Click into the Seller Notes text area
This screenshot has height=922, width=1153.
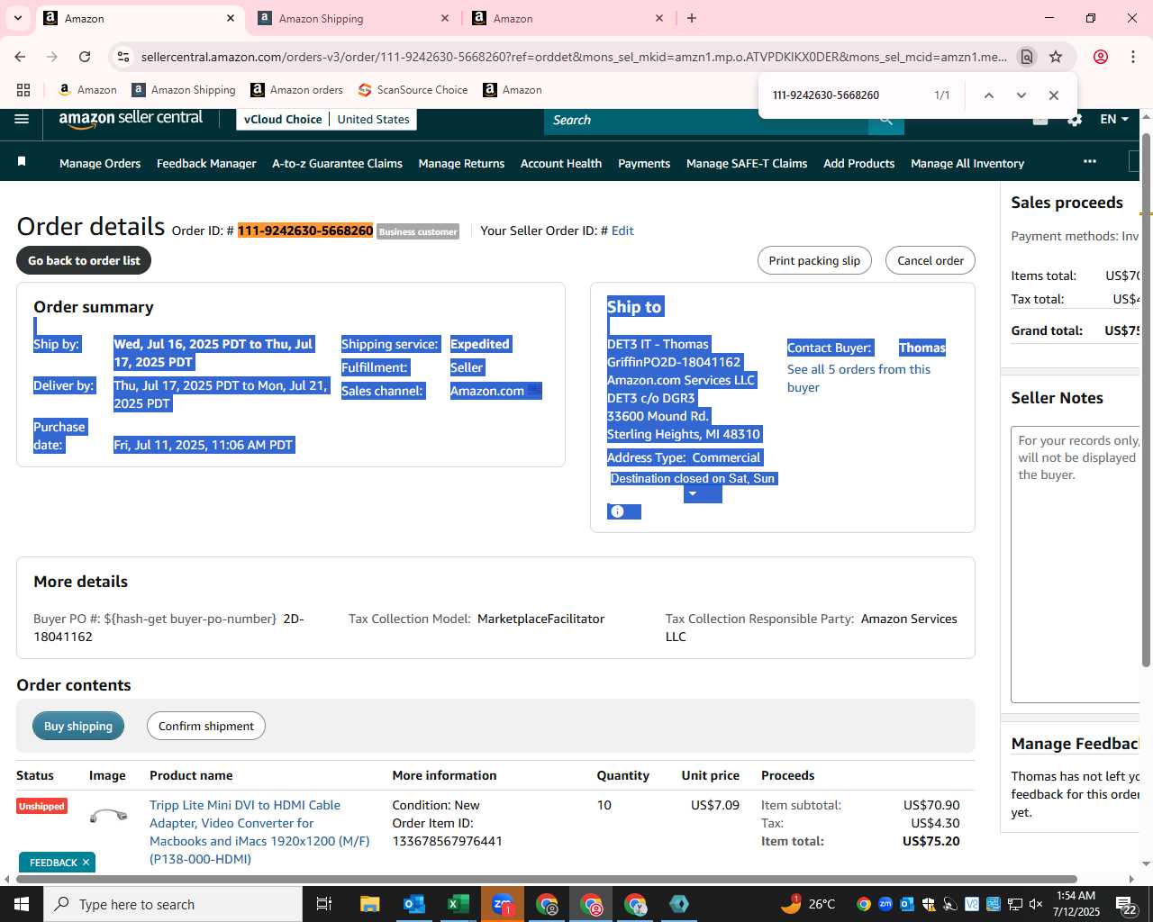[1076, 564]
